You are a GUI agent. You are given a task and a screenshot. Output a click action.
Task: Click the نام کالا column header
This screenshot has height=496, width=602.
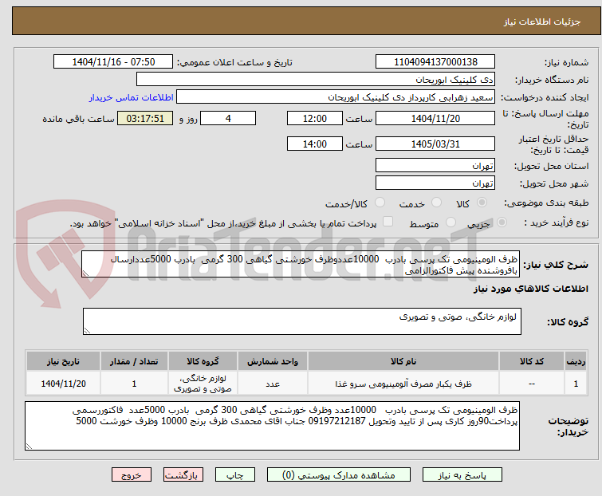[403, 362]
